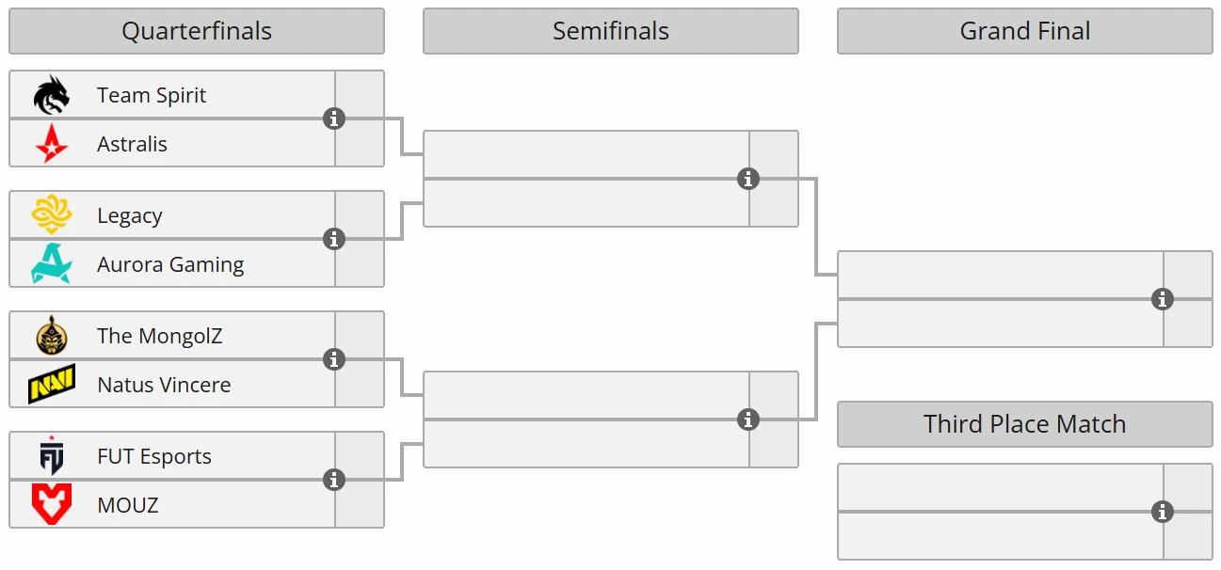1221x570 pixels.
Task: Click the Natus Vincere name link
Action: 164,385
